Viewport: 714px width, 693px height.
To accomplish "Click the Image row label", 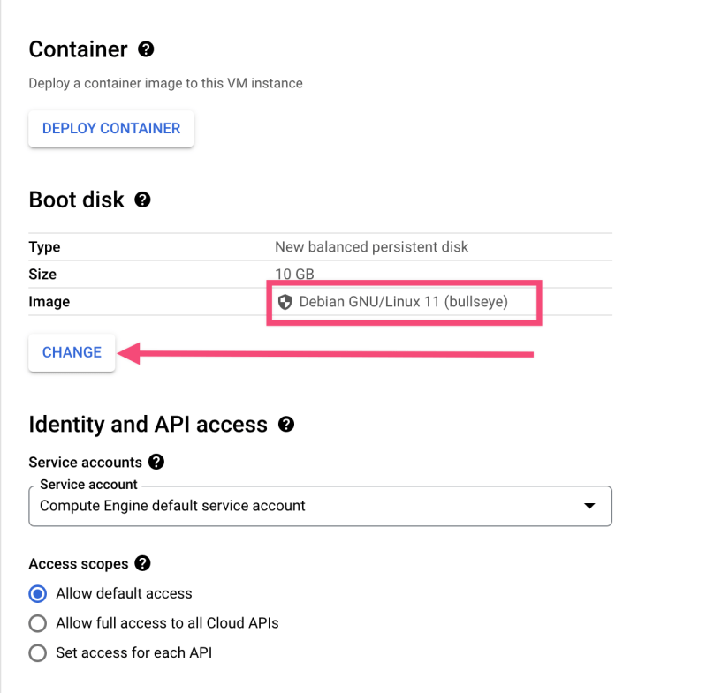I will pyautogui.click(x=49, y=302).
